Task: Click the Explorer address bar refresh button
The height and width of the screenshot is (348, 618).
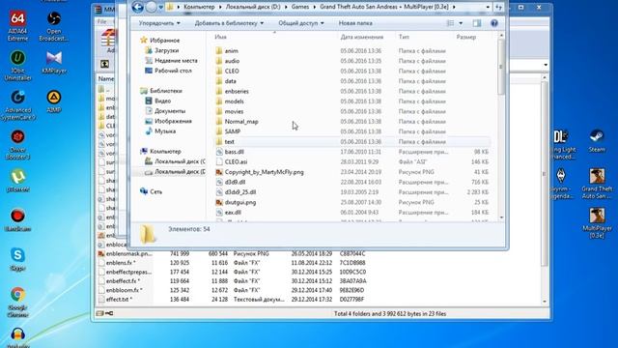Action: [498, 7]
